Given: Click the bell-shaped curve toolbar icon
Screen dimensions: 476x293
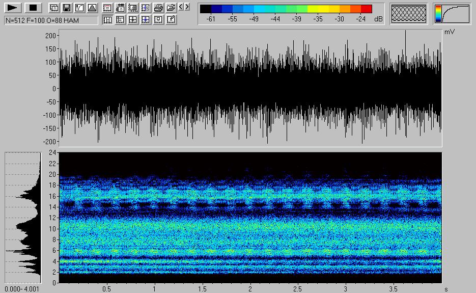Looking at the screenshot, I should coord(92,8).
